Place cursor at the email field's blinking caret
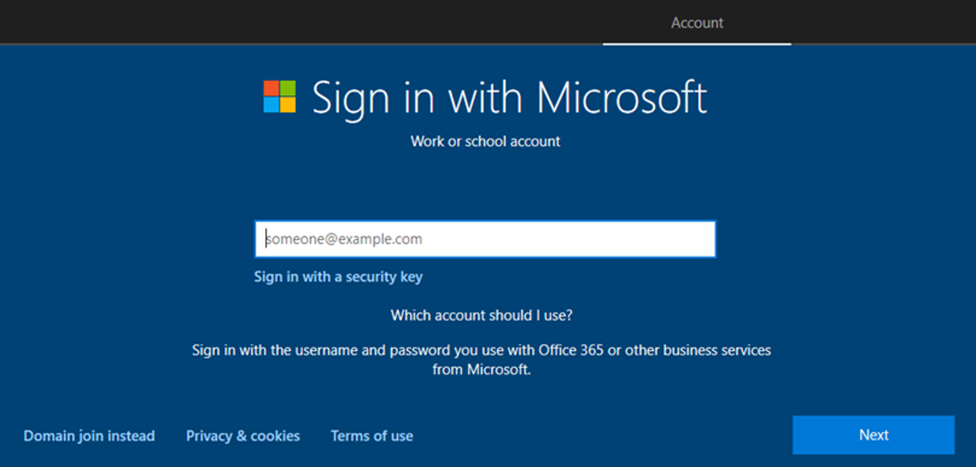The height and width of the screenshot is (467, 976). tap(266, 239)
